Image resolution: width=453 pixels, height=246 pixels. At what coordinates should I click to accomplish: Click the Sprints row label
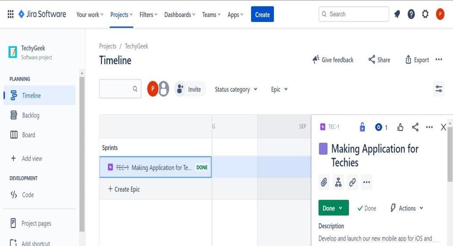110,148
